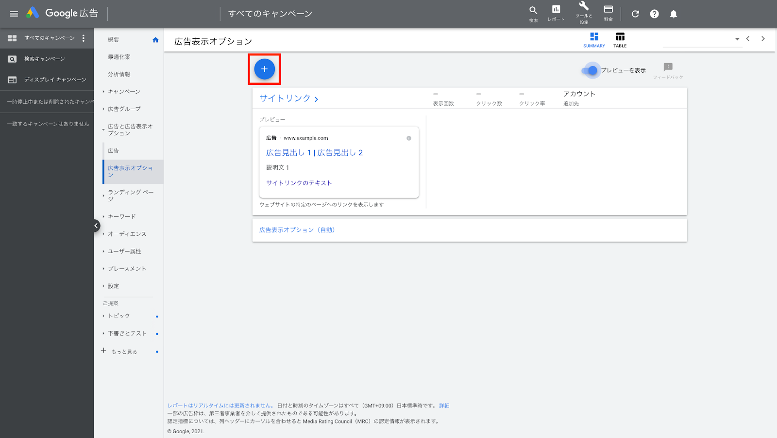Select ディスプレイ キャンペーン in sidebar
Image resolution: width=777 pixels, height=438 pixels.
(x=55, y=80)
